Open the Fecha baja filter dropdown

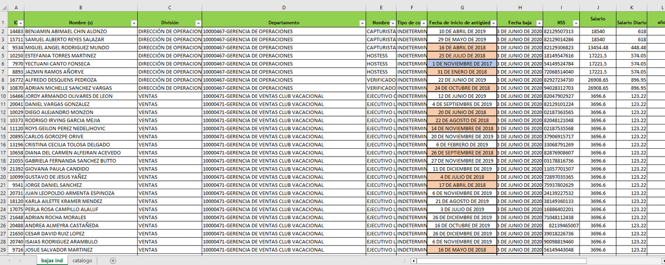538,23
